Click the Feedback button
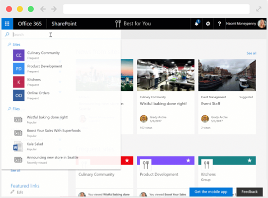This screenshot has width=268, height=198. click(250, 192)
